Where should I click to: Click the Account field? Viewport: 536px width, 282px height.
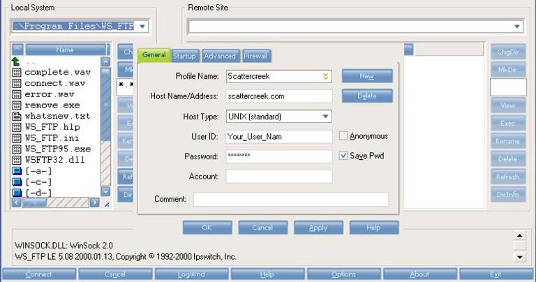pos(279,177)
